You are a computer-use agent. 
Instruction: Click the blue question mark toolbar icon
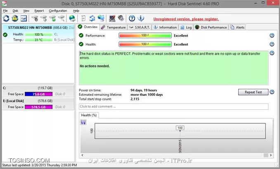tap(132, 19)
